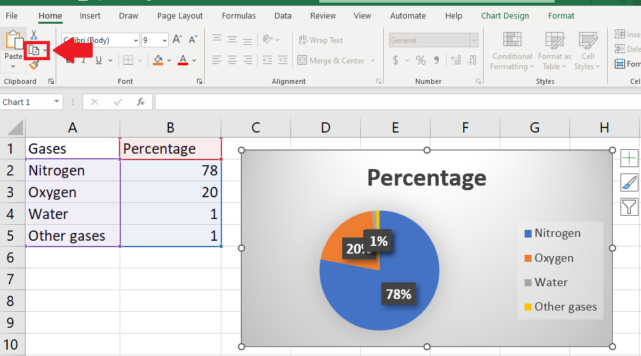Toggle Underline formatting
This screenshot has width=641, height=356.
point(99,60)
